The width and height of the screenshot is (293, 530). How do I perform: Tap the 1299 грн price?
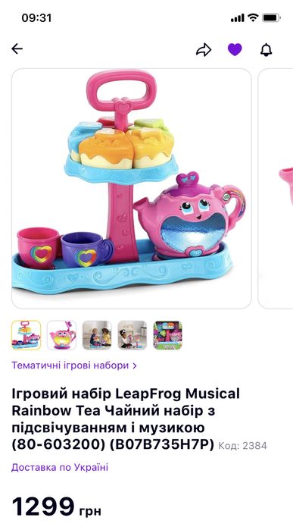tap(56, 506)
